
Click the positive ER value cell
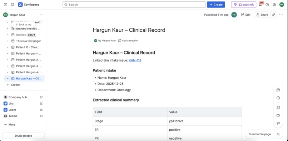coord(204,130)
